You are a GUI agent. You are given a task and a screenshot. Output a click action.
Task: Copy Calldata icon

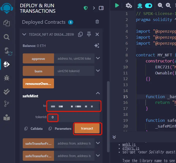(x=26, y=129)
